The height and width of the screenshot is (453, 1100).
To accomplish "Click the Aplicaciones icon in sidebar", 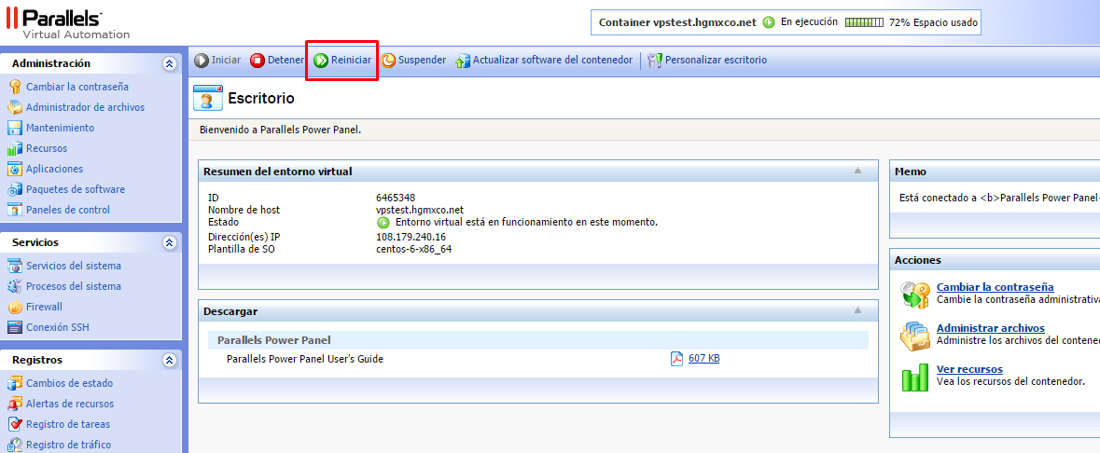I will click(15, 169).
